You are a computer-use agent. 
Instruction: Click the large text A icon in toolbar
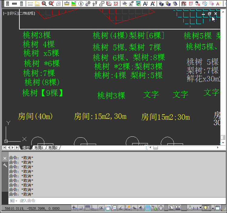(x=145, y=4)
